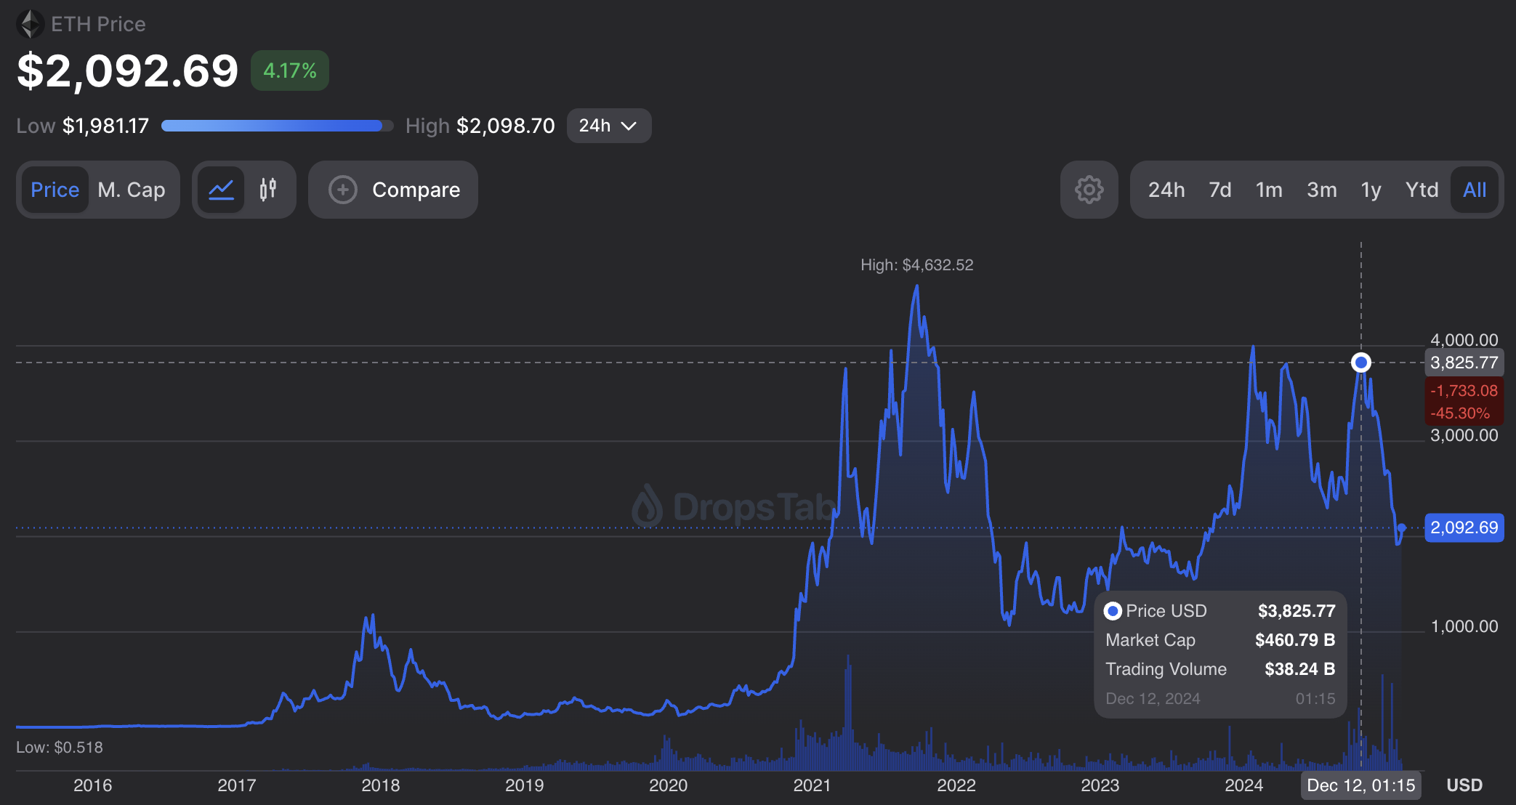Click the Price USD legend dot

coord(1112,611)
